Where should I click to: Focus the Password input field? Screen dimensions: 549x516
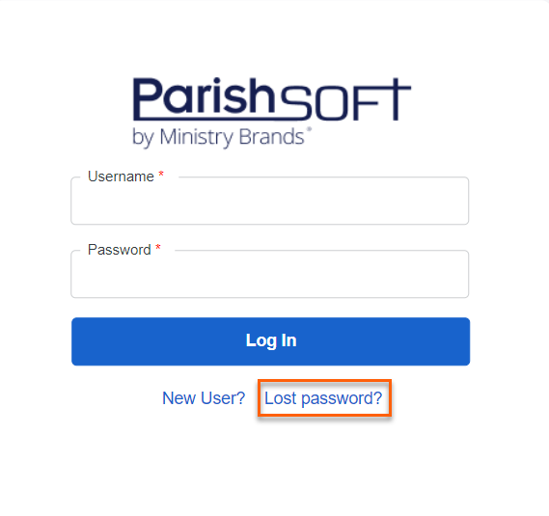point(269,274)
